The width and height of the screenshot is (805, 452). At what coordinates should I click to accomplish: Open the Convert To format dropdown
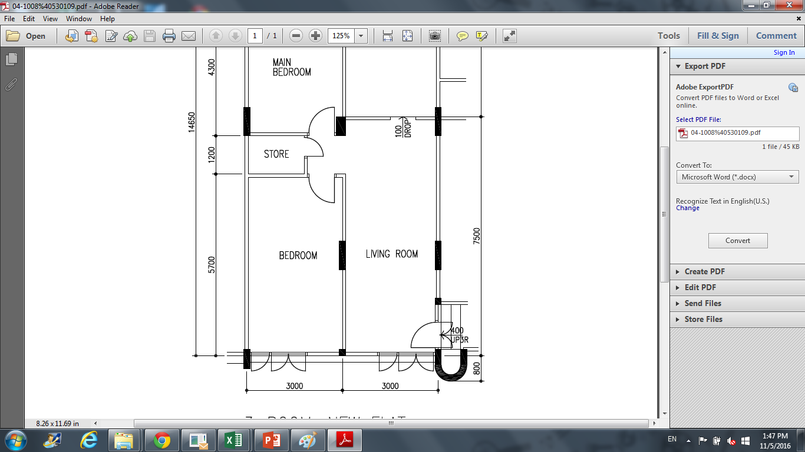[737, 177]
